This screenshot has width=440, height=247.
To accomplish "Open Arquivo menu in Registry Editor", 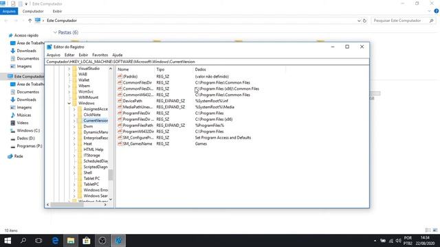I will (54, 55).
